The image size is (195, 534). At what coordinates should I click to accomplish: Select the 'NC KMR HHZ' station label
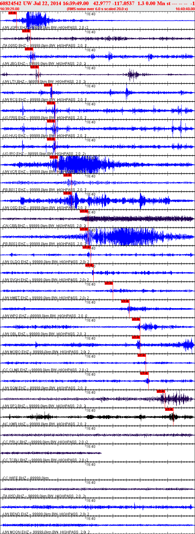14,424
